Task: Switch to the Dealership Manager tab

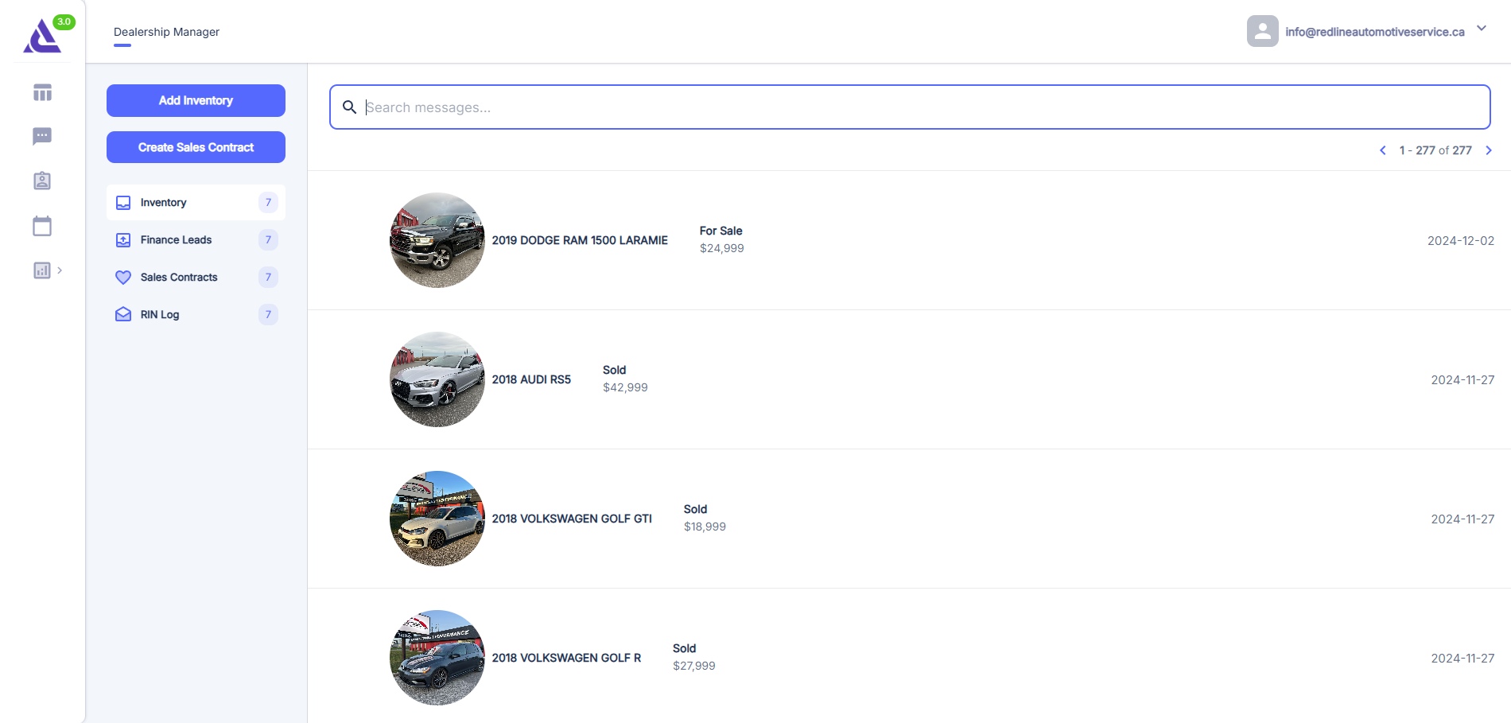Action: [166, 32]
